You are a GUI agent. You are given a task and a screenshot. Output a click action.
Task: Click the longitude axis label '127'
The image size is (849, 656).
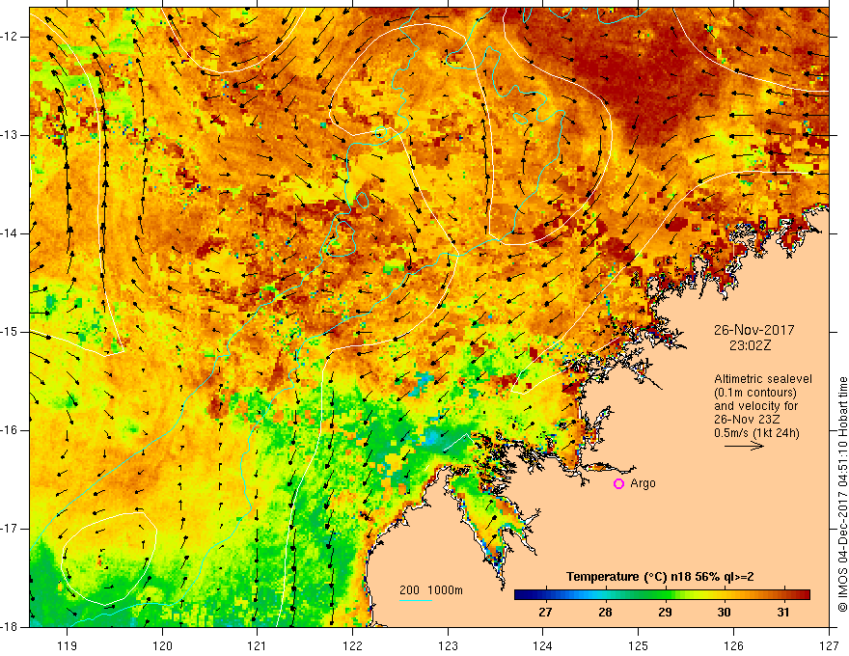coord(829,645)
